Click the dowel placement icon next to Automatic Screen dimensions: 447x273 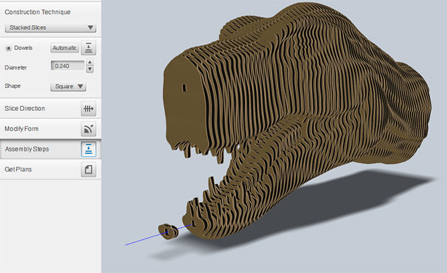tap(88, 47)
